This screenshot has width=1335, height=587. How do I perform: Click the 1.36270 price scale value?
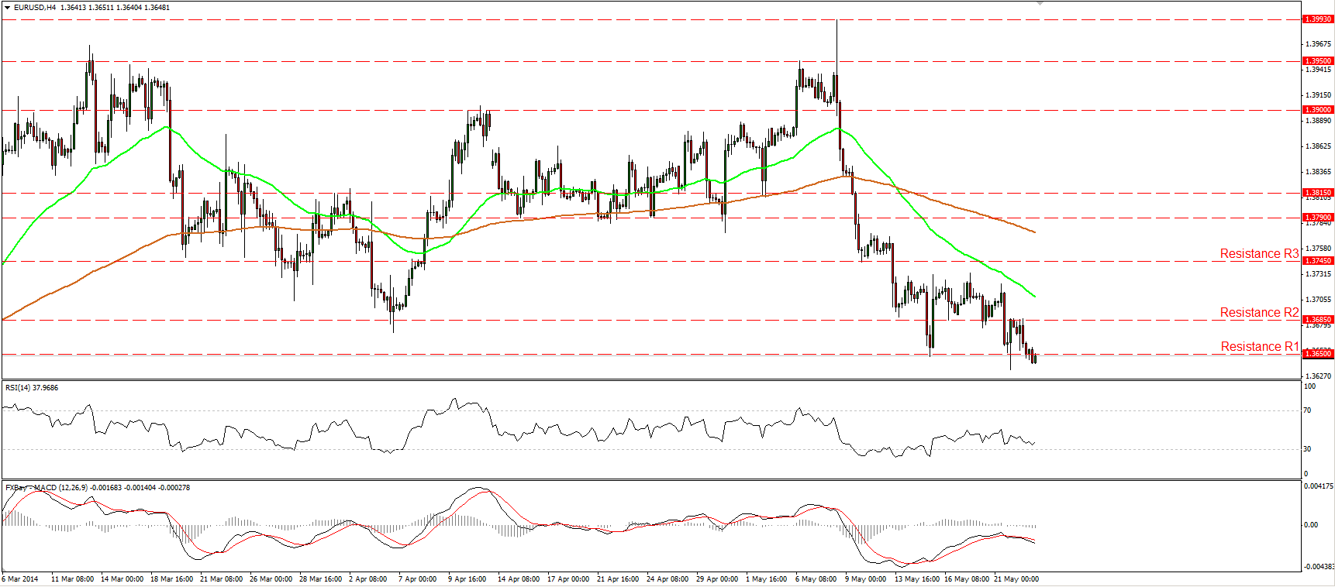(1318, 376)
